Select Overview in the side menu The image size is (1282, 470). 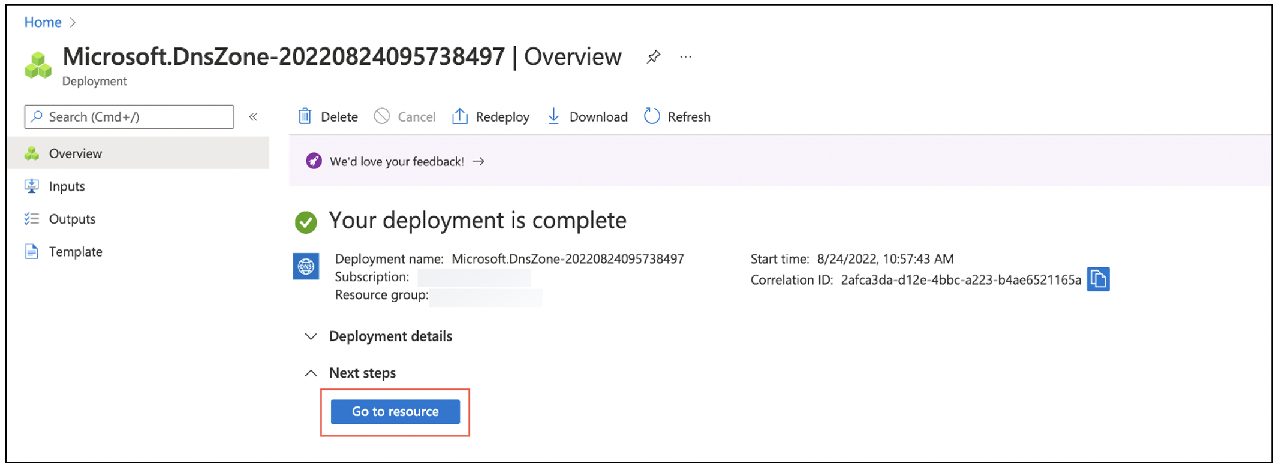[139, 153]
